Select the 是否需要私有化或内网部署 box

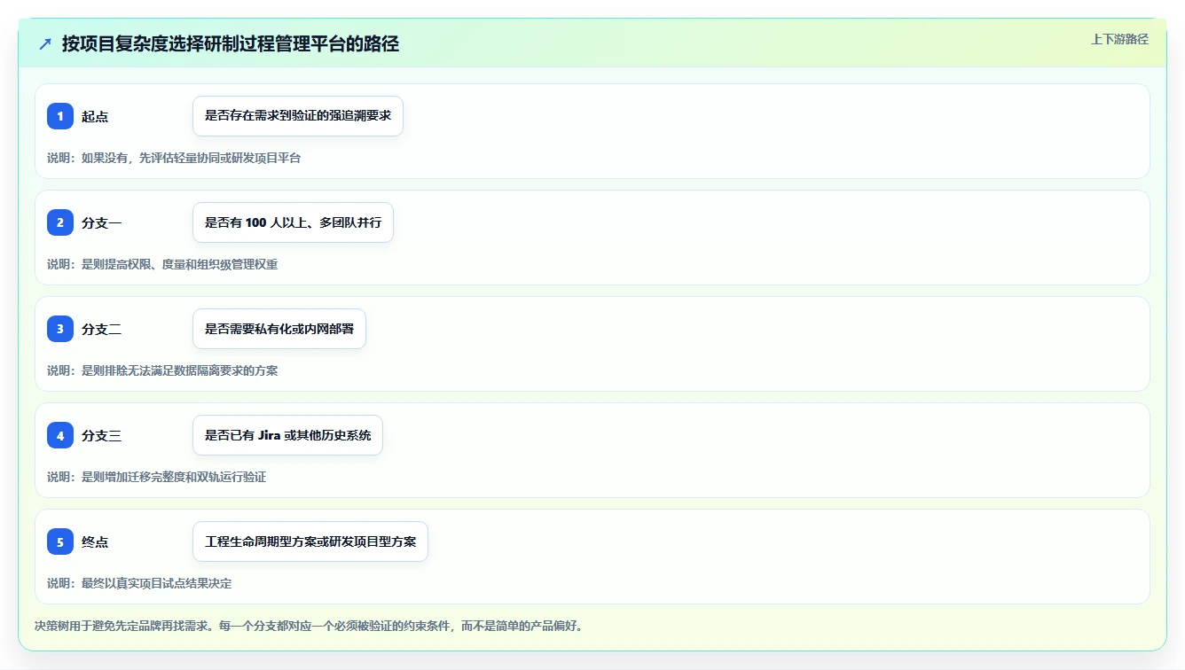tap(279, 329)
